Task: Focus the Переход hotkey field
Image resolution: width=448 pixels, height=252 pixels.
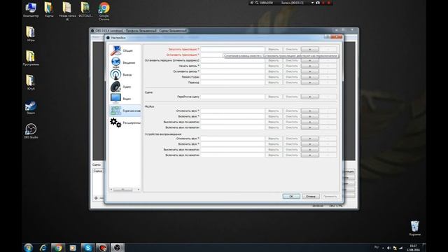Action: coord(232,83)
